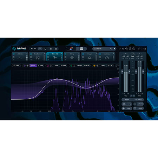158x158 pixels.
Task: Click the reset icon right of Other stem
Action: [117, 66]
